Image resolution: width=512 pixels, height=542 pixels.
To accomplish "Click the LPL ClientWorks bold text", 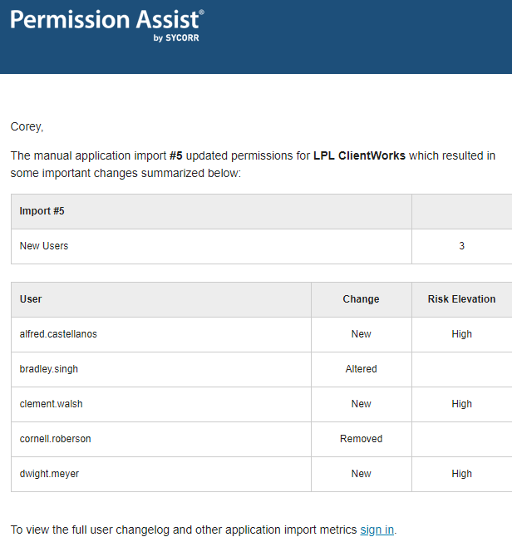I will tap(359, 155).
